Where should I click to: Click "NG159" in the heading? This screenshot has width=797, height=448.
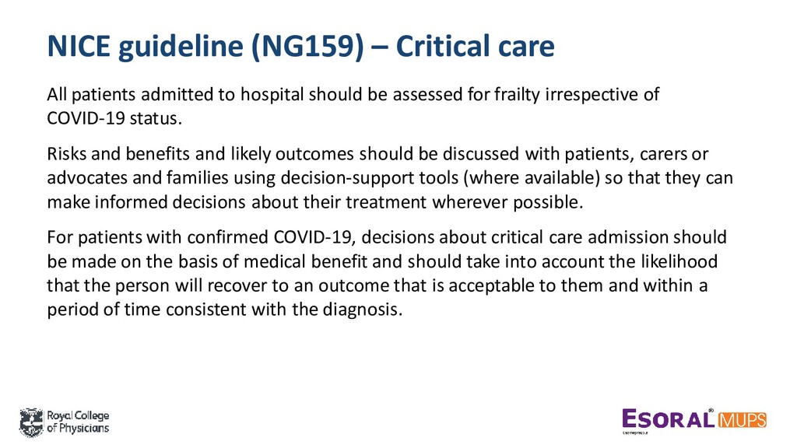click(x=308, y=46)
